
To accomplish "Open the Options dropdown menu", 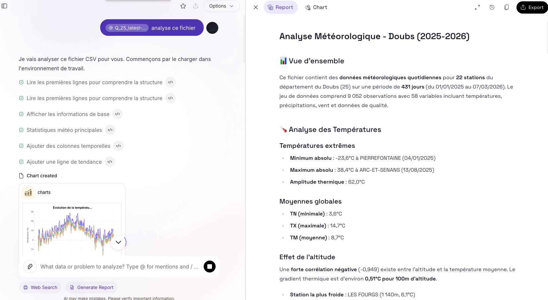I will coord(221,6).
